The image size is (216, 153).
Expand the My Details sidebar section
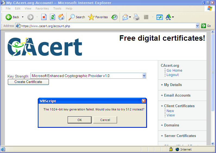(173, 85)
